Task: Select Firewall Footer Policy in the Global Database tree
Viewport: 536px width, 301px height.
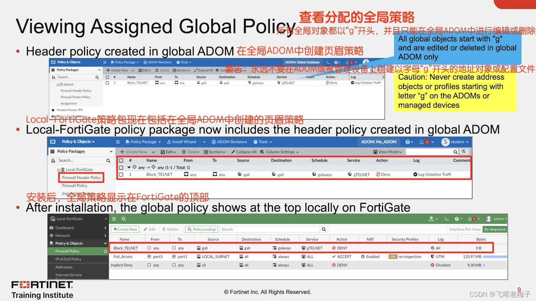Action: click(x=75, y=97)
